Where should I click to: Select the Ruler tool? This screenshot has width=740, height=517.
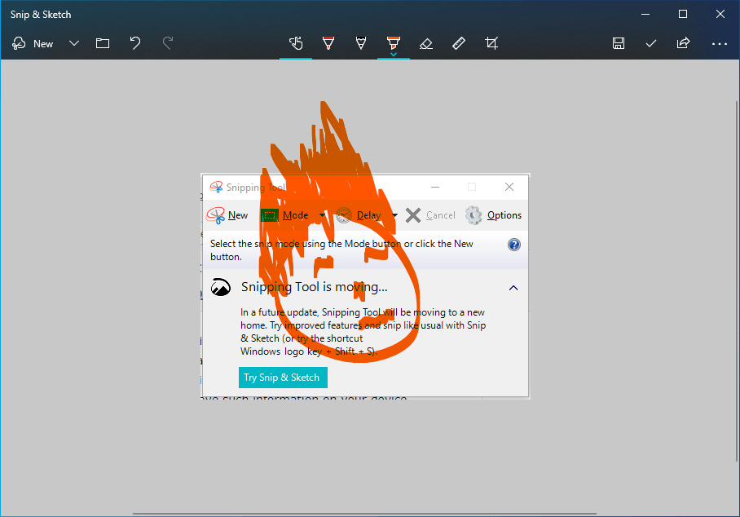(459, 43)
